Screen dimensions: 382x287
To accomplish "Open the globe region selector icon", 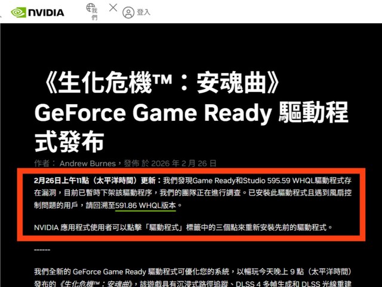I will [x=92, y=8].
